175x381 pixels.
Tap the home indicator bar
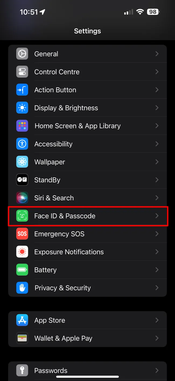[x=88, y=376]
